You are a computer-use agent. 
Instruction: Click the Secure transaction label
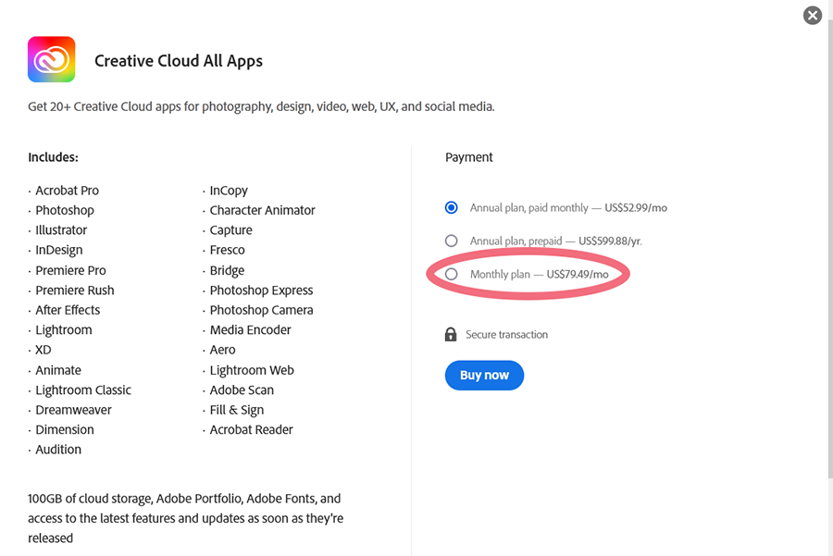tap(504, 334)
